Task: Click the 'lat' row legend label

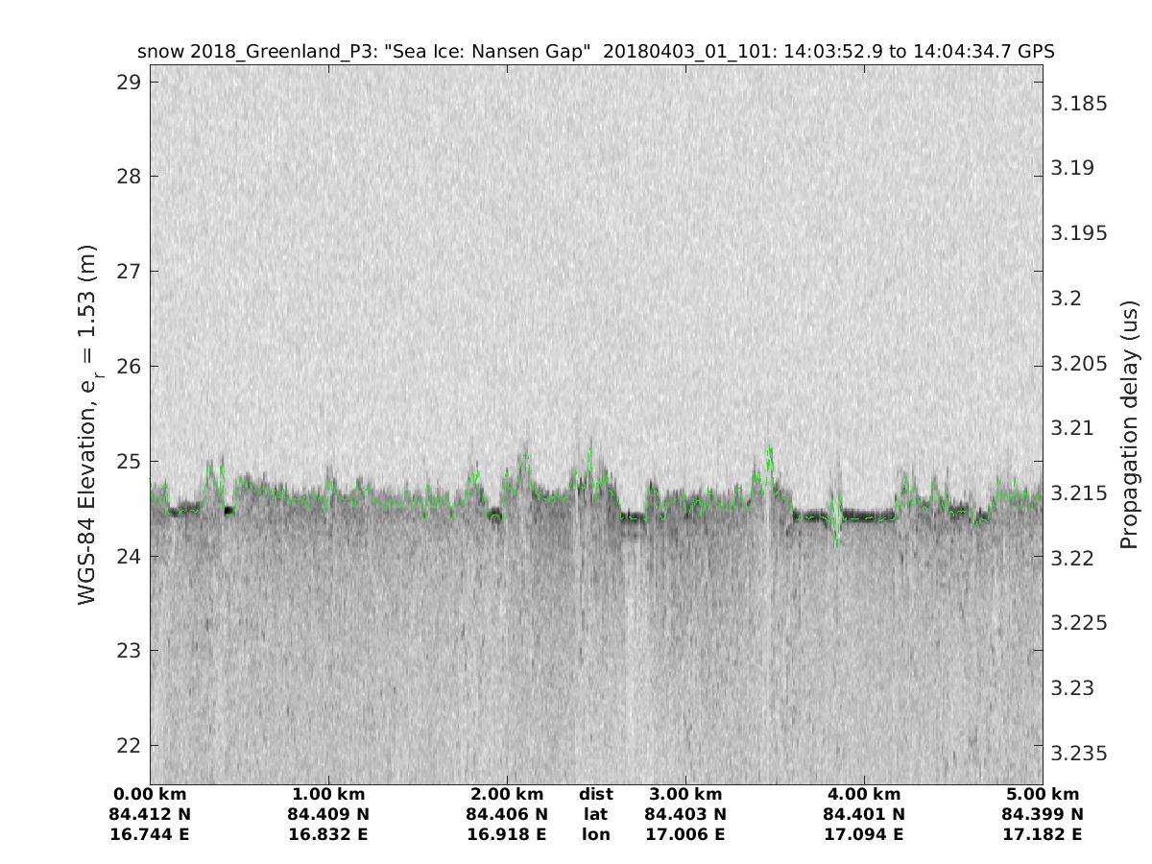Action: pos(595,815)
